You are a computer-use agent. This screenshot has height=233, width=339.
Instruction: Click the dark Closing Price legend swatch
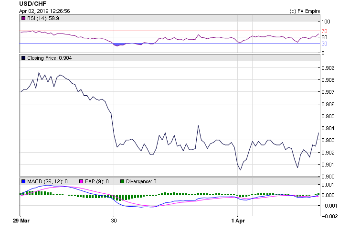(x=23, y=58)
